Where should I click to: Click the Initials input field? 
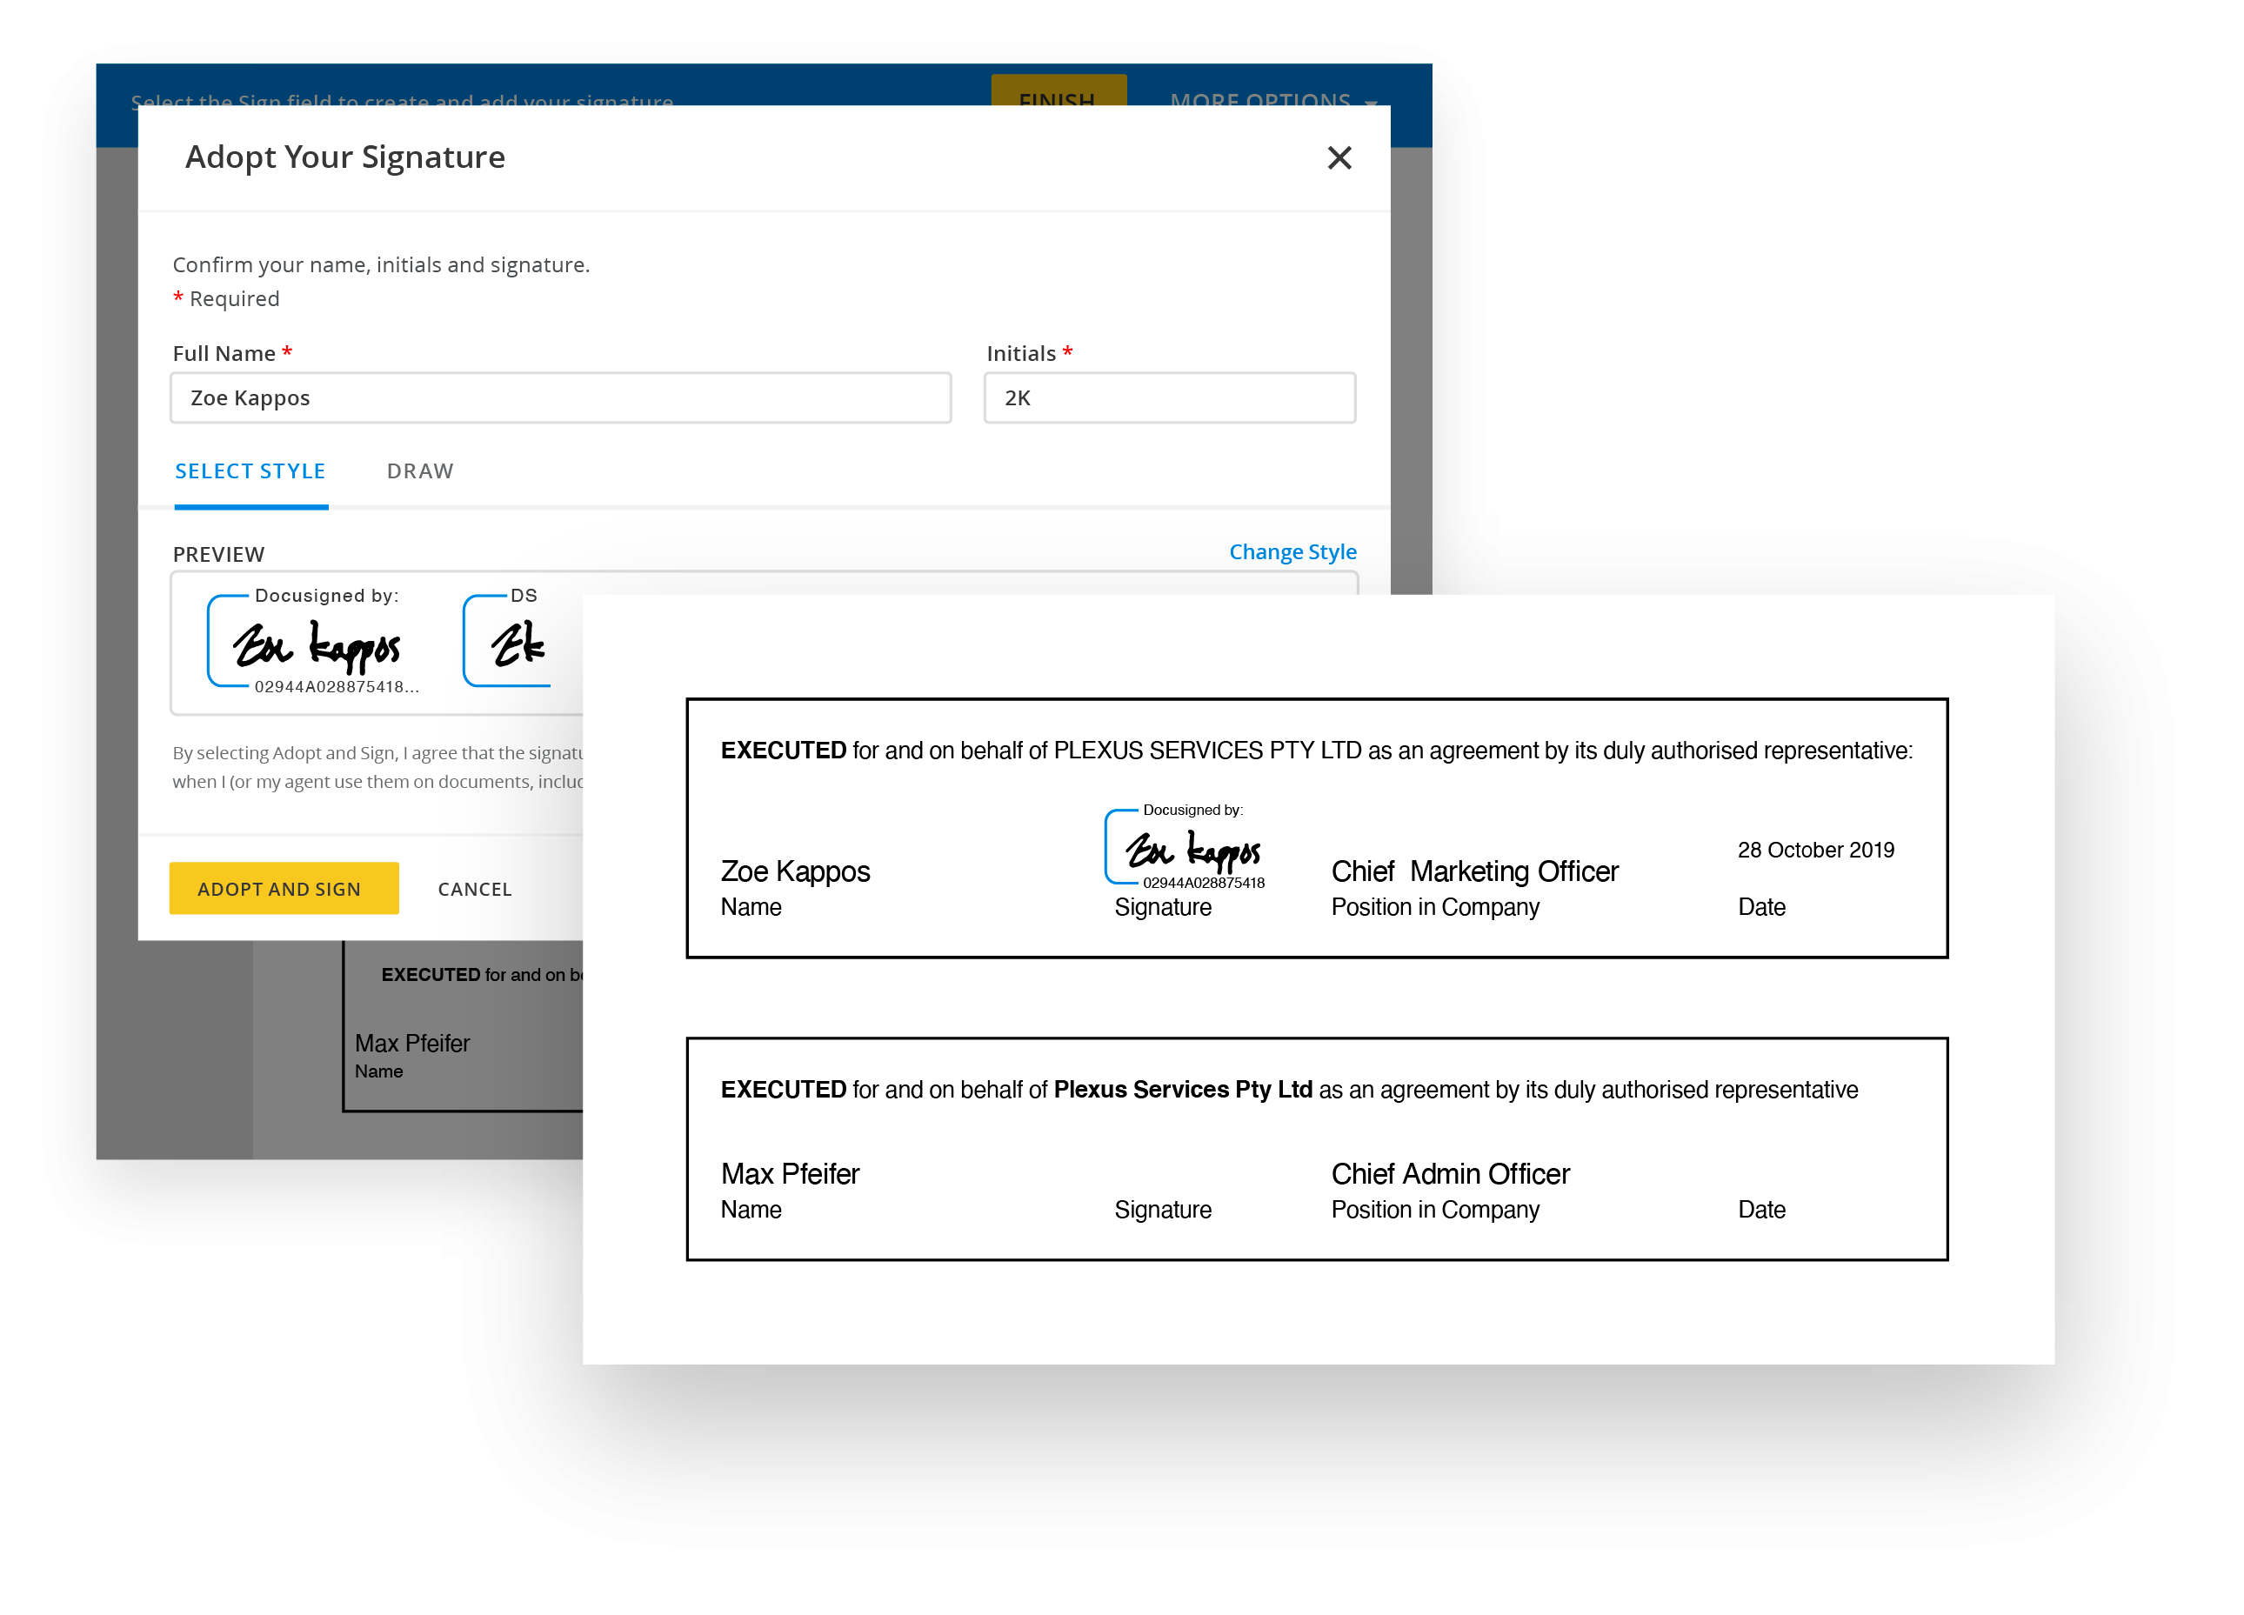pyautogui.click(x=1170, y=397)
